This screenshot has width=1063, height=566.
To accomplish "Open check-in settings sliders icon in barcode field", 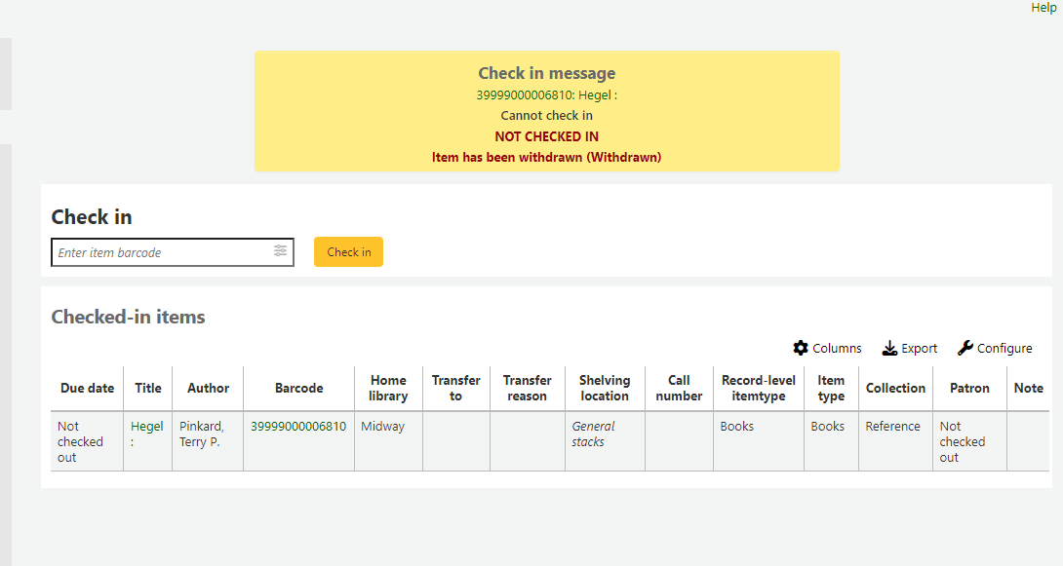I will coord(280,251).
